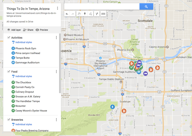Click the Heard Museum map icon
Viewport: 192px width, 136px height.
pyautogui.click(x=65, y=35)
